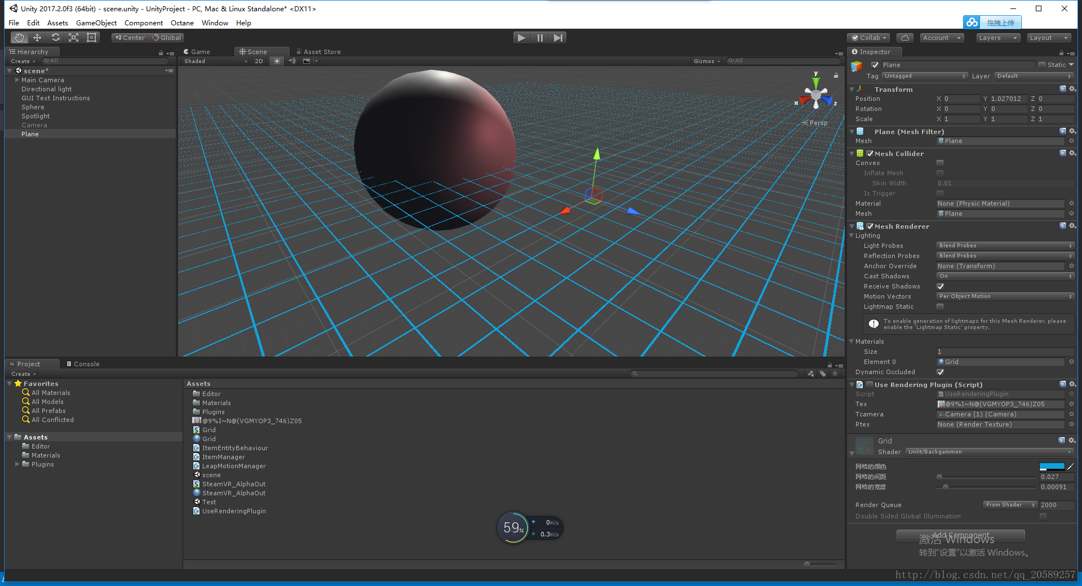The width and height of the screenshot is (1082, 586).
Task: Switch to the Console tab
Action: 83,364
